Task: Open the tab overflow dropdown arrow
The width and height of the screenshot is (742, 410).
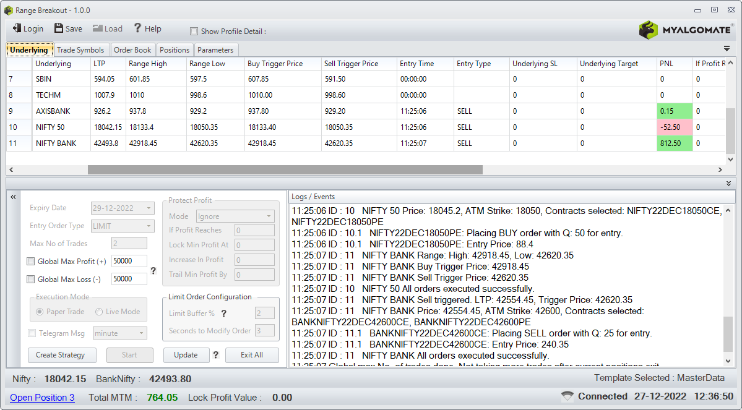Action: pyautogui.click(x=727, y=49)
